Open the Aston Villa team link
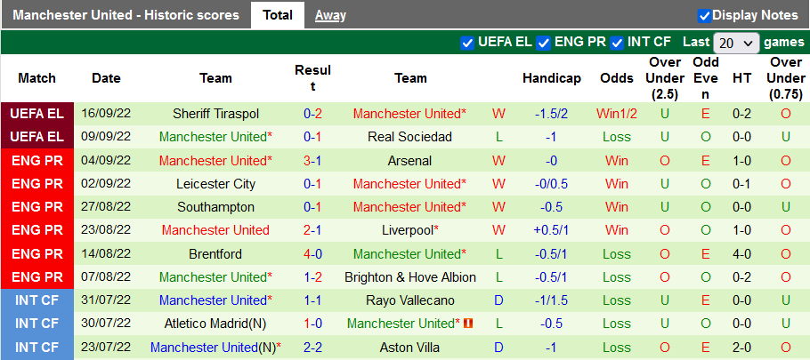 [410, 347]
